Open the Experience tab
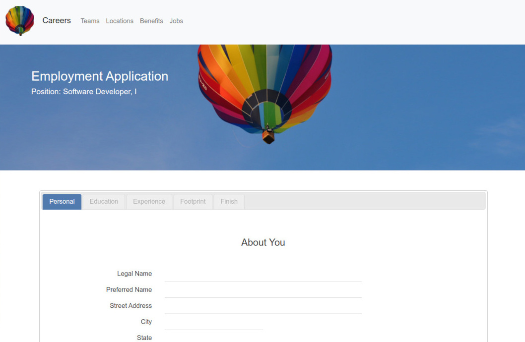This screenshot has width=525, height=342. tap(149, 202)
